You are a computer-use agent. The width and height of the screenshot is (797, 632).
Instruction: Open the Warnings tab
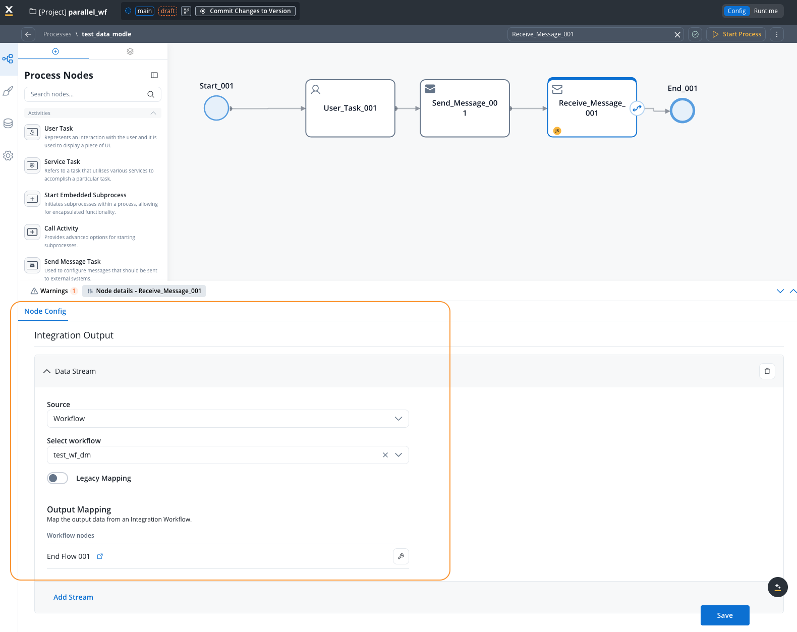click(x=53, y=291)
